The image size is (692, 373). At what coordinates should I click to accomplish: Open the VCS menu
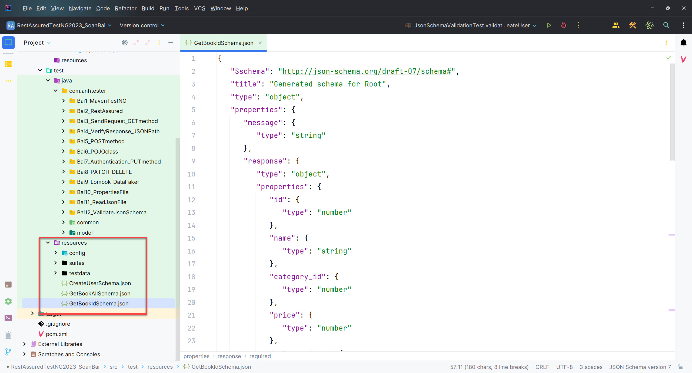199,8
